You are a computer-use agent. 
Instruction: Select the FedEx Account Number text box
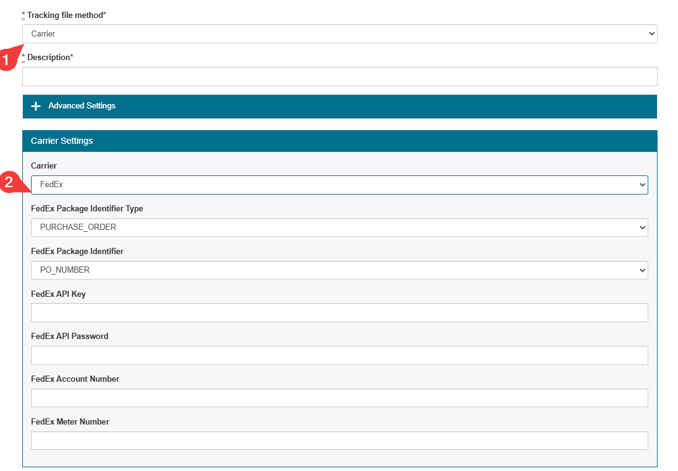coord(339,398)
